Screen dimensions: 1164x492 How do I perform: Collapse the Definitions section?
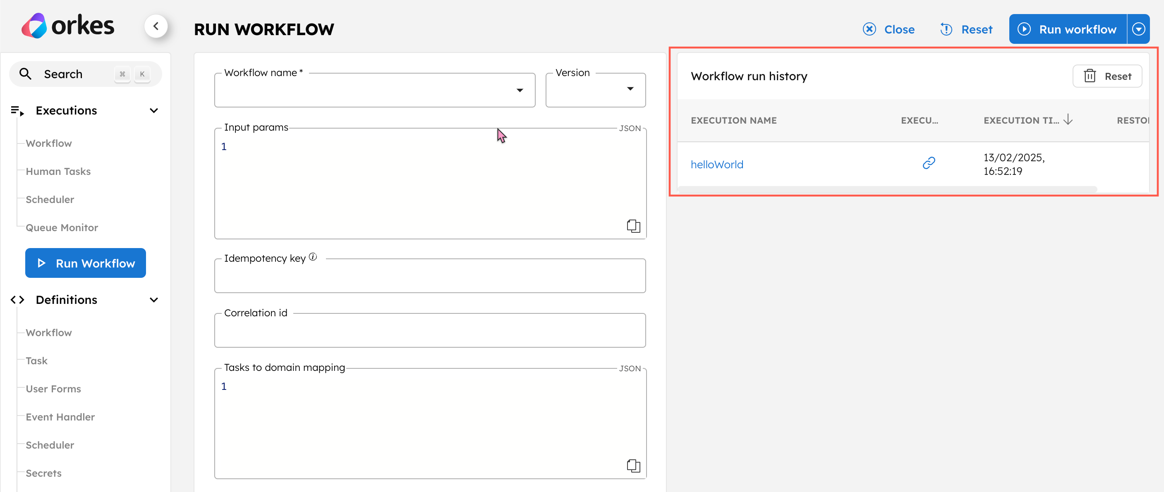pyautogui.click(x=153, y=300)
